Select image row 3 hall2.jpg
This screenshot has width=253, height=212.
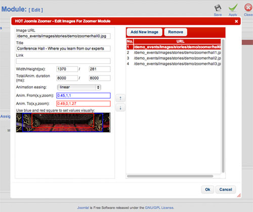pyautogui.click(x=174, y=58)
